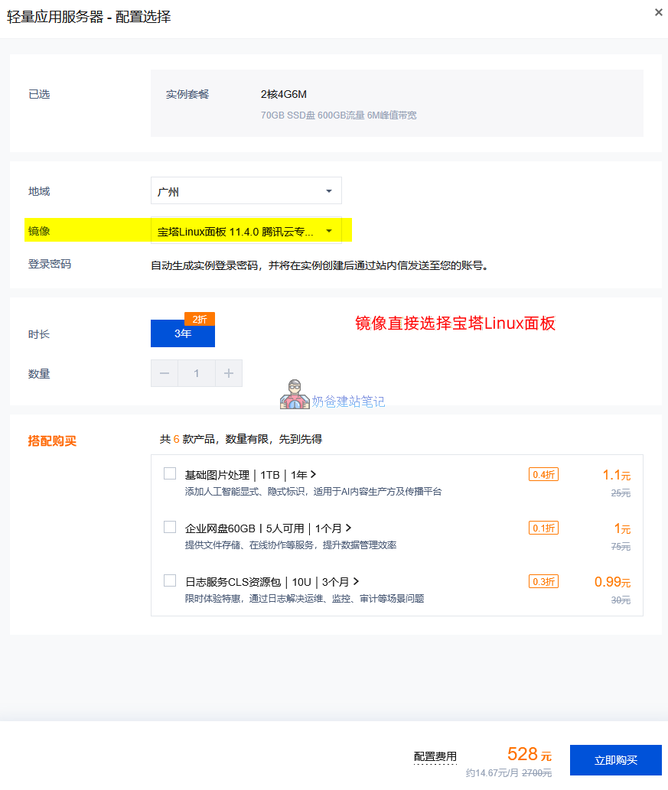Check the 基础图片处理 product checkbox

point(169,473)
